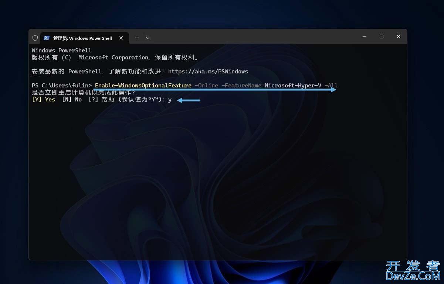Click the [Y] Yes option text
Viewport: 444px width, 284px height.
pyautogui.click(x=44, y=100)
